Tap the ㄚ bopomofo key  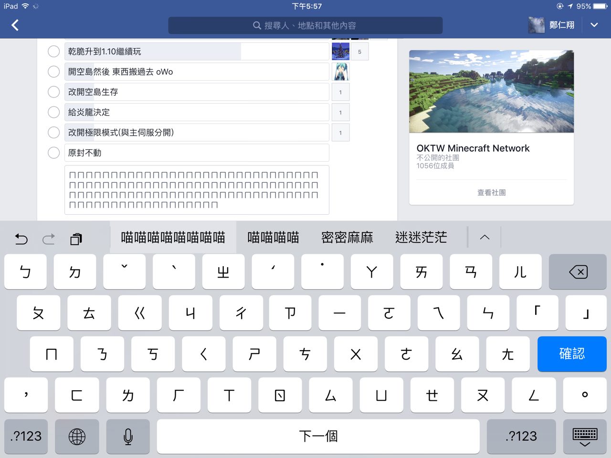pos(372,272)
